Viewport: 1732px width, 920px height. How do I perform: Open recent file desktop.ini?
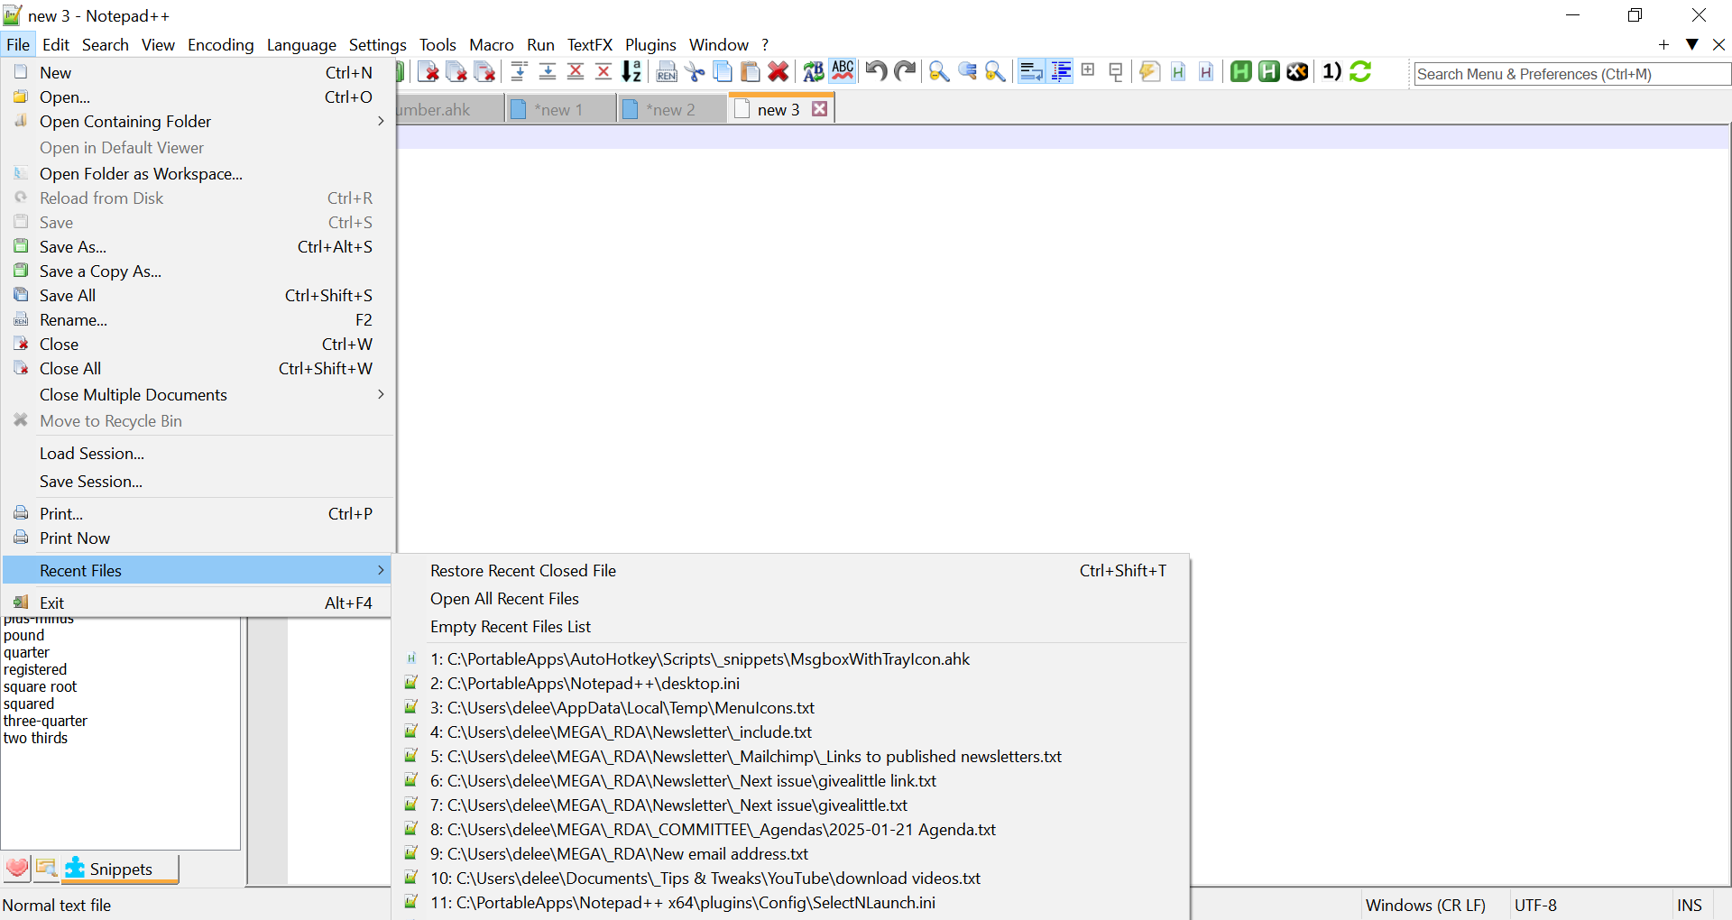791,683
